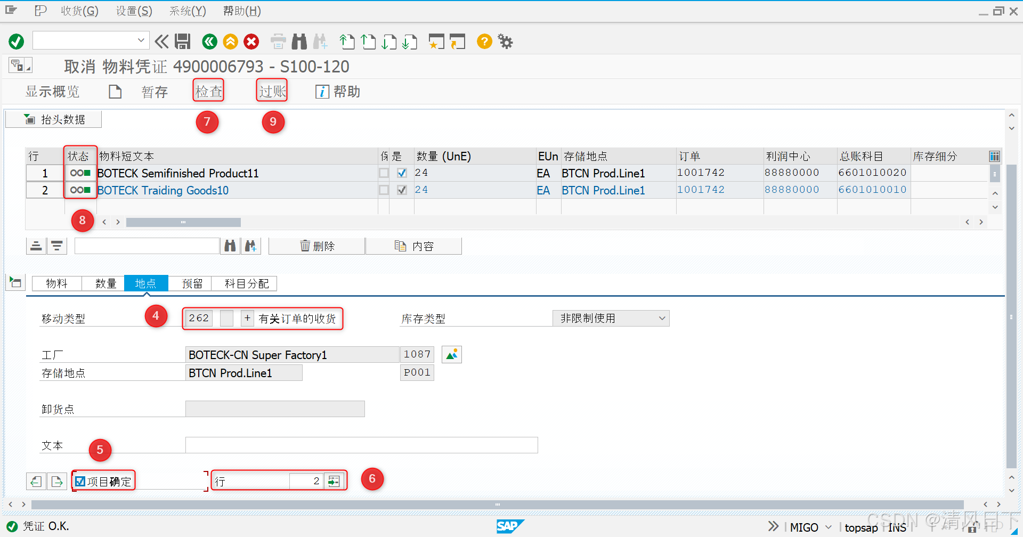Click the green Back arrow icon
The image size is (1023, 537).
[x=209, y=41]
